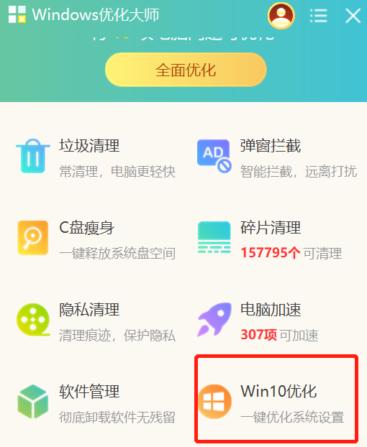
Task: Click the 垃圾清理 title text
Action: click(89, 146)
